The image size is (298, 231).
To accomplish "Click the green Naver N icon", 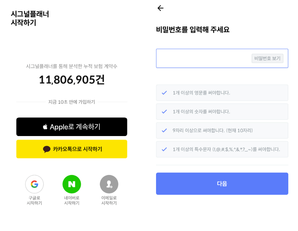I will pos(72,184).
